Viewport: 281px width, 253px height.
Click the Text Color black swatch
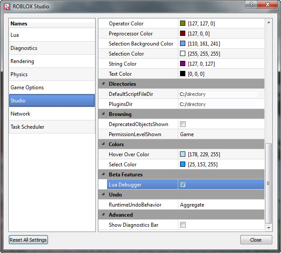[x=183, y=74]
